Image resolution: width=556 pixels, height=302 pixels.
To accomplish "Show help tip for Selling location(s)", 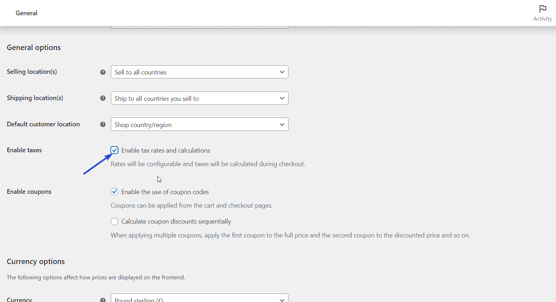I will tap(103, 72).
